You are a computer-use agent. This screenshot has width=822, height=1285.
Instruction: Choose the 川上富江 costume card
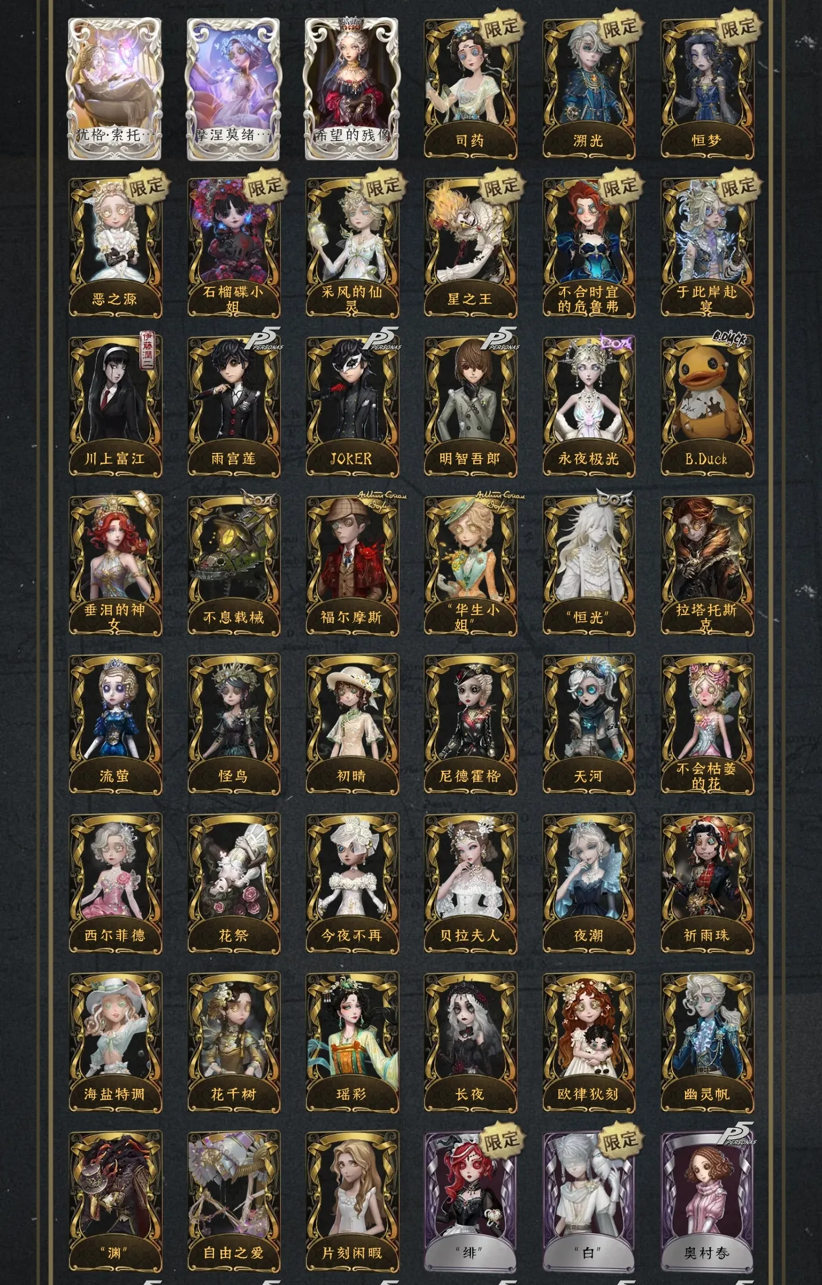tap(115, 407)
